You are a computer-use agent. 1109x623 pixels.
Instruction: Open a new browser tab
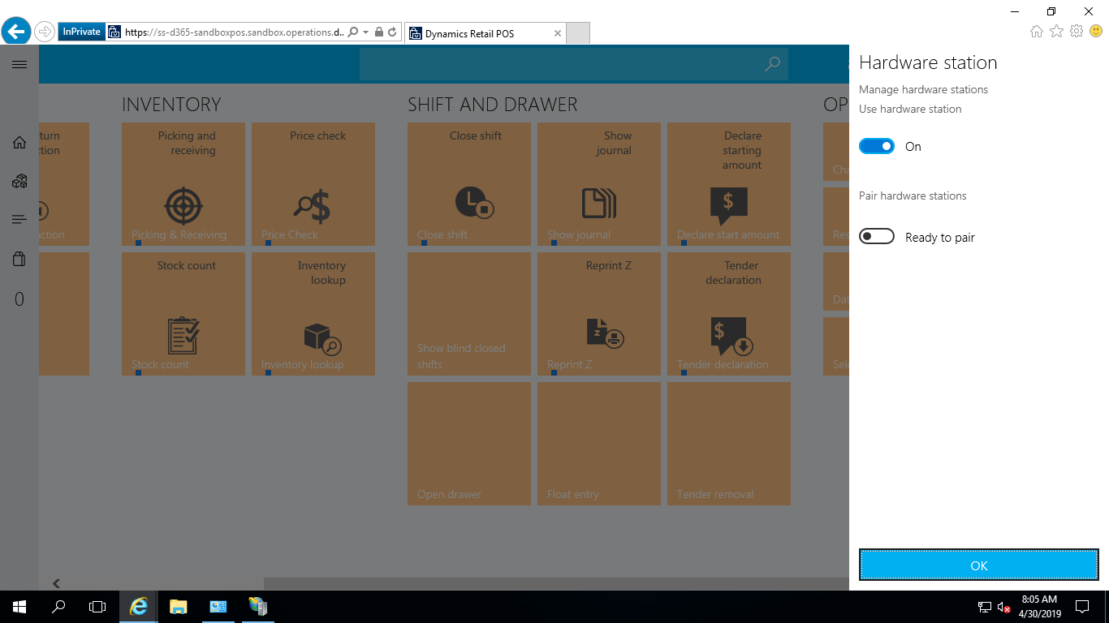(x=578, y=33)
